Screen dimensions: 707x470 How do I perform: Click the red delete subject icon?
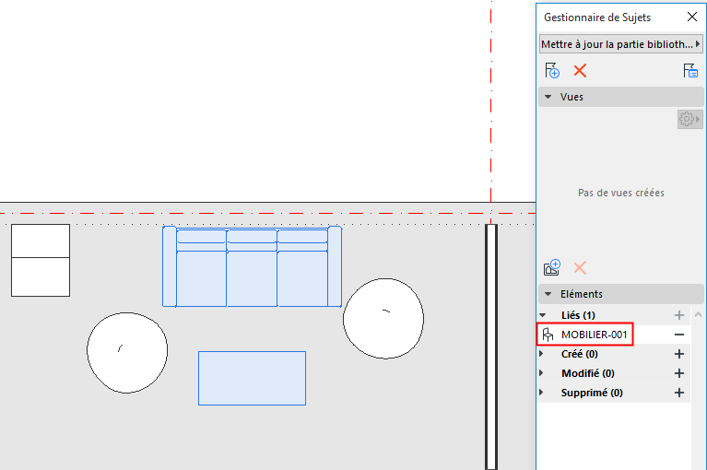point(580,71)
